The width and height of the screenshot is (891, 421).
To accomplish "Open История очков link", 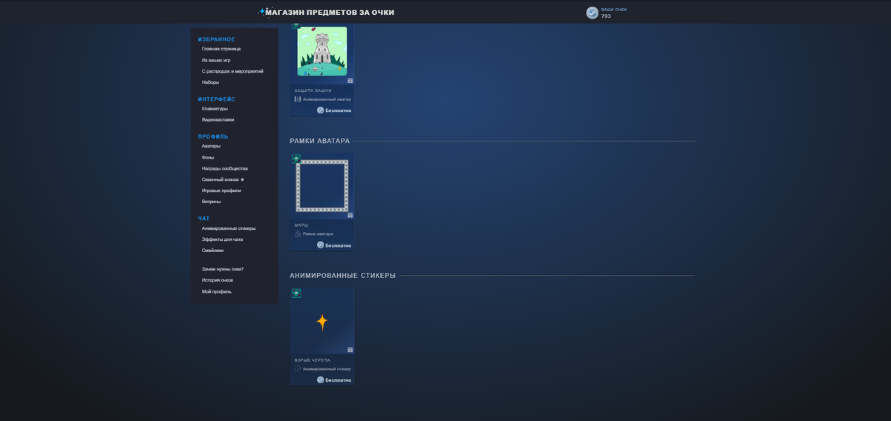I will [x=218, y=280].
